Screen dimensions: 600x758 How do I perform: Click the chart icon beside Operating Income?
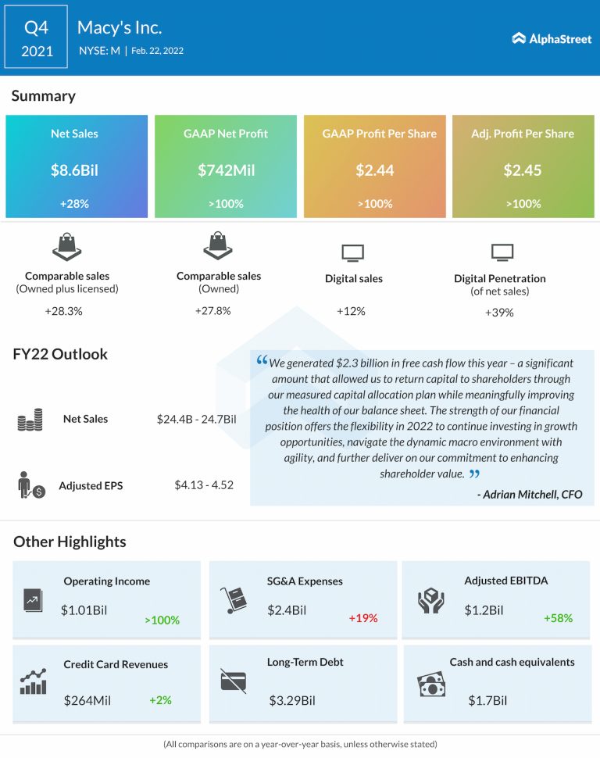coord(34,600)
